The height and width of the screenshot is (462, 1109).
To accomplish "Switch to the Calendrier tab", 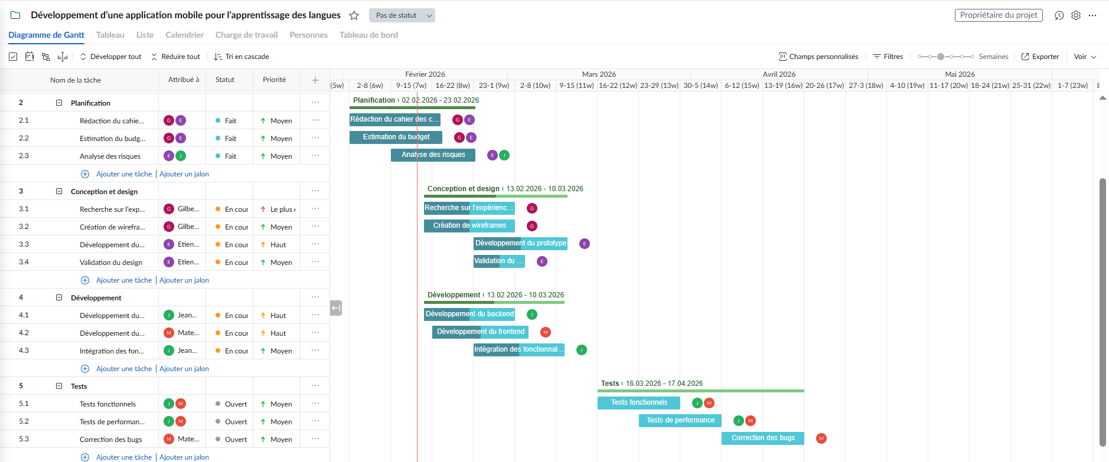I will pos(184,35).
